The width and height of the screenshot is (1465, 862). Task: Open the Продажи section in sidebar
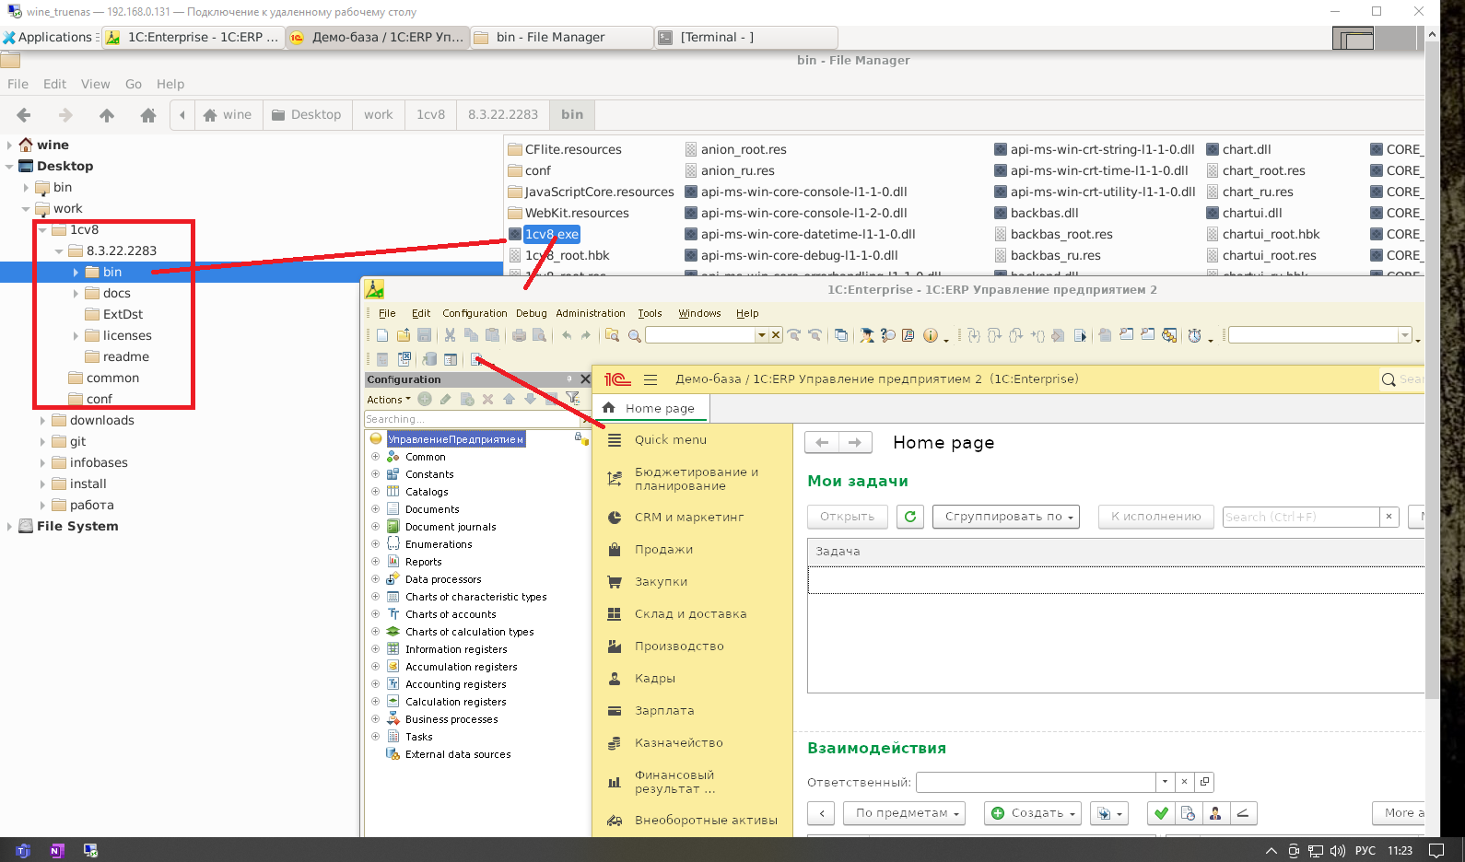663,550
